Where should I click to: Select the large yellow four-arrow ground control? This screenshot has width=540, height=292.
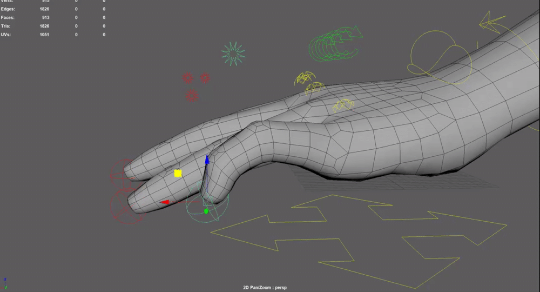(358, 241)
